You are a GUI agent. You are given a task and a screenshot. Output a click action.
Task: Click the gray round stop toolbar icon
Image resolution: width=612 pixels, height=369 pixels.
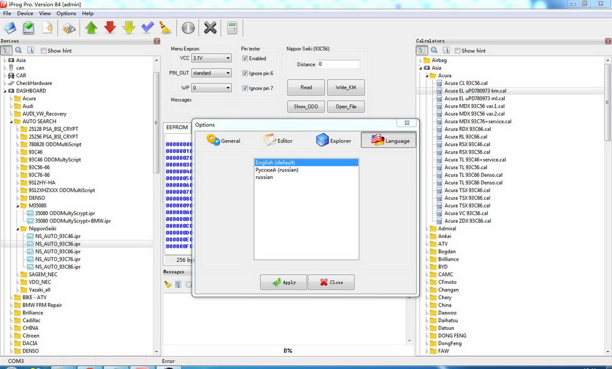188,28
